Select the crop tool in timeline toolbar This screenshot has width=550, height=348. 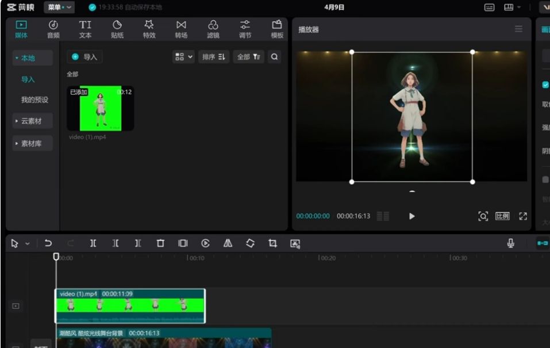point(272,243)
